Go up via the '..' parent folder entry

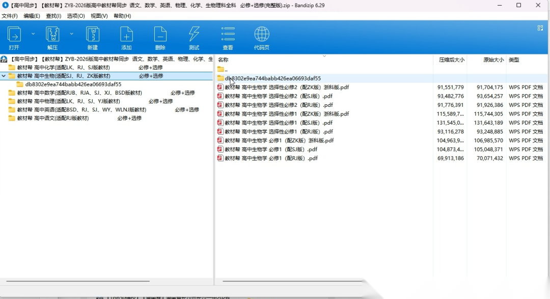coord(226,69)
